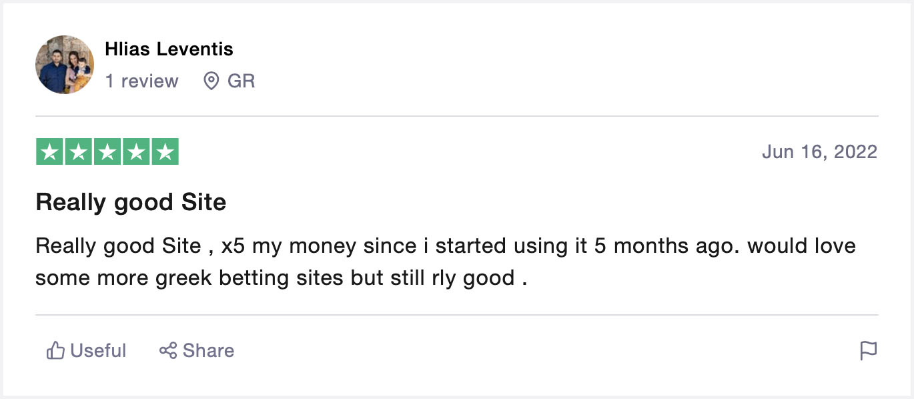
Task: Click the location pin icon near GR
Action: [x=211, y=81]
